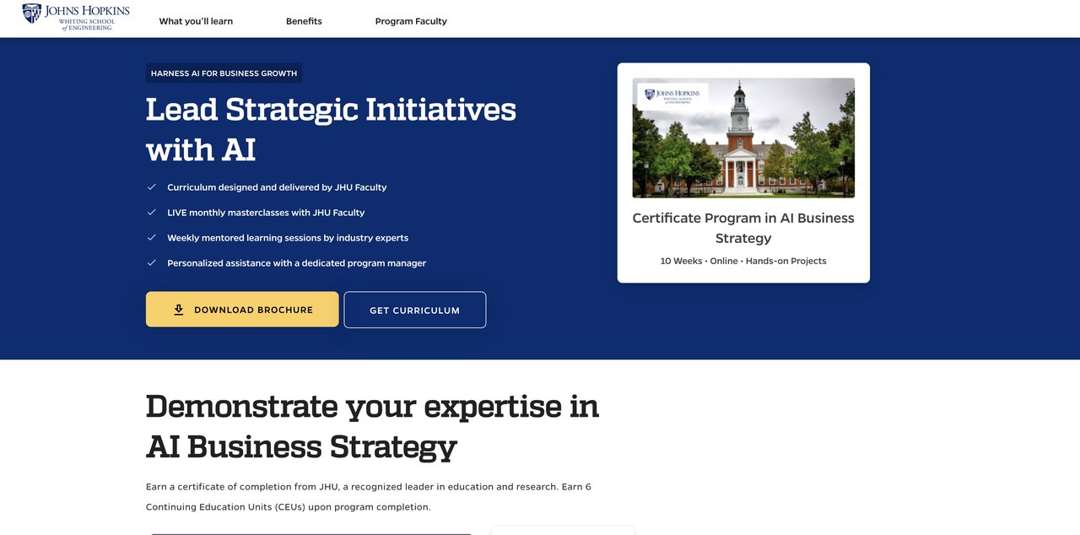Click the campus building photo in the card
Screen dimensions: 1080x535
pos(743,138)
